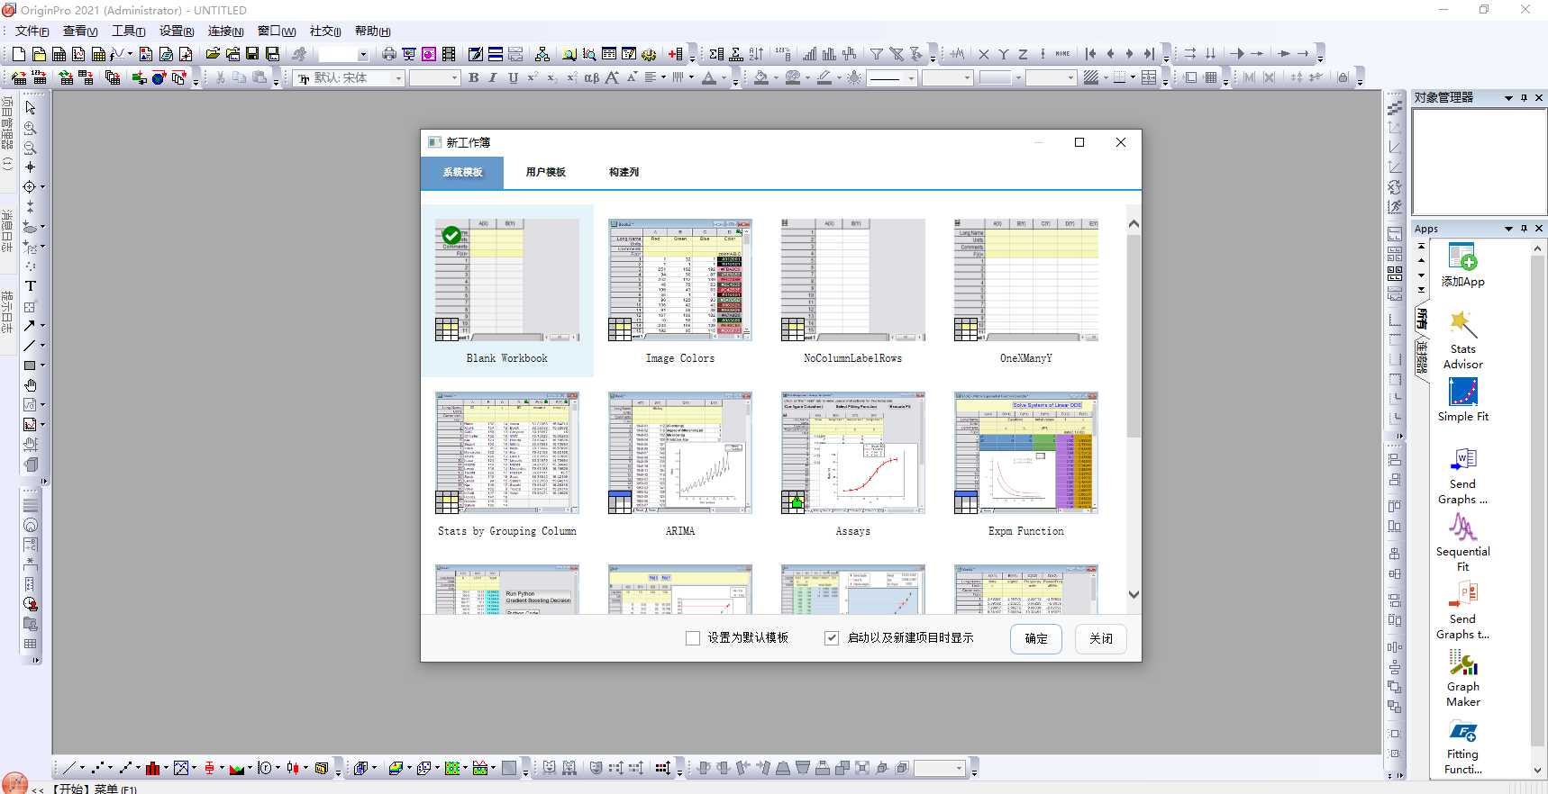
Task: Enable the 设置为默认模板 checkbox
Action: tap(693, 638)
